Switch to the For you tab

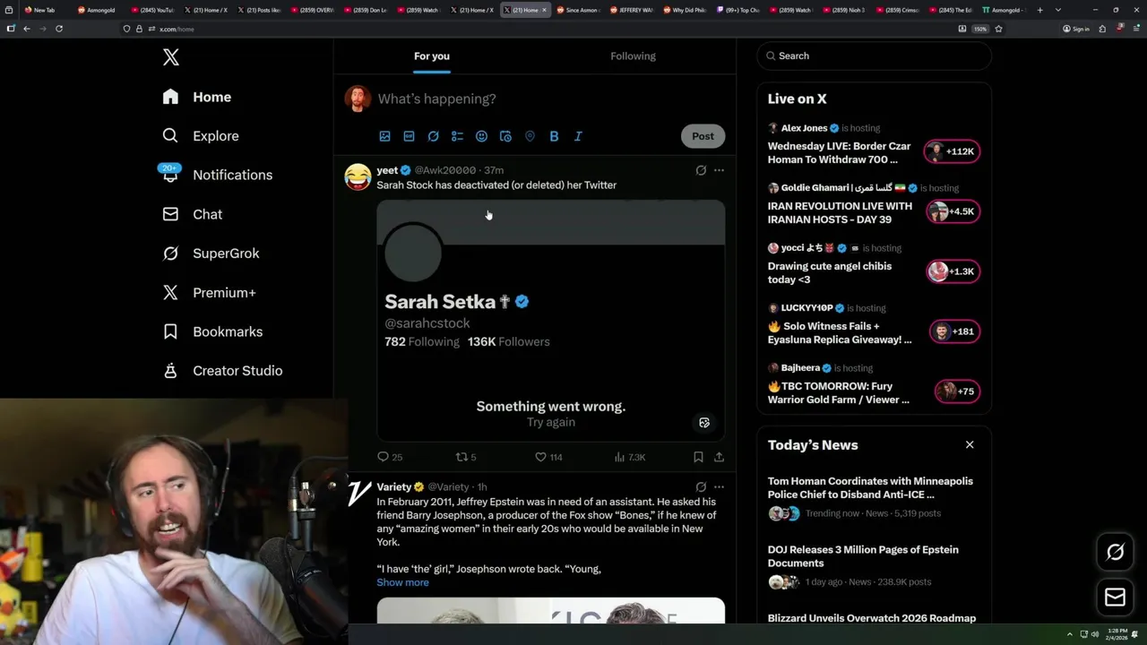tap(432, 56)
